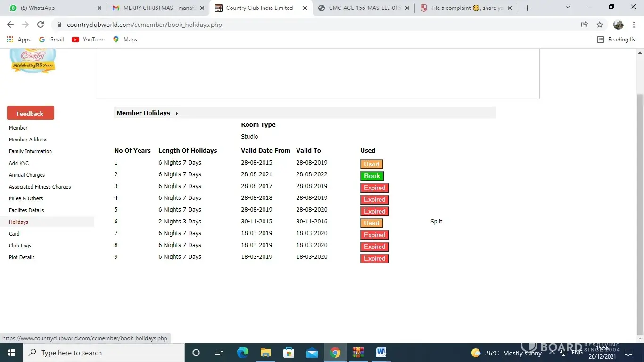The image size is (644, 362).
Task: Launch Microsoft Edge from taskbar
Action: (242, 353)
